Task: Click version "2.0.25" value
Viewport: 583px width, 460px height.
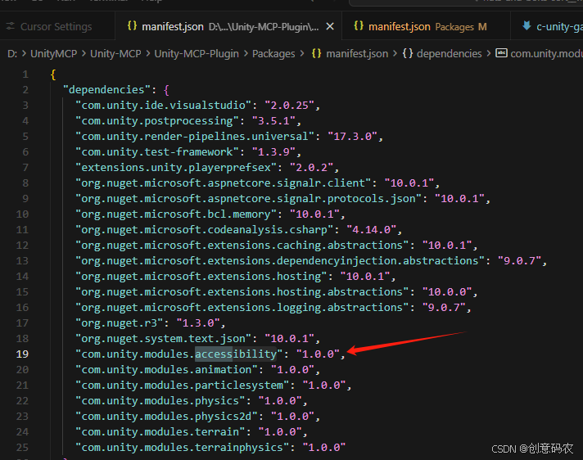Action: pos(289,106)
